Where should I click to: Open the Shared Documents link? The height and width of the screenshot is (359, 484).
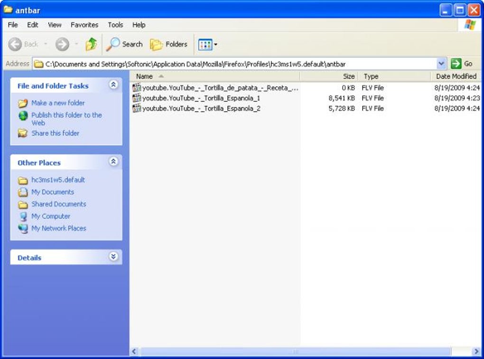pos(59,204)
